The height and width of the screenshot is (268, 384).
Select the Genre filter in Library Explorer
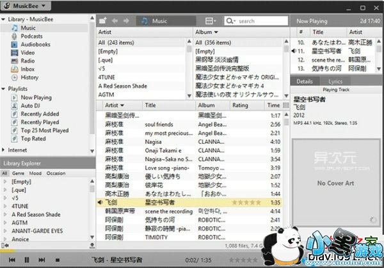18,173
